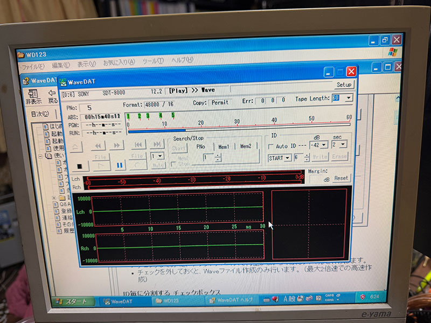Image resolution: width=431 pixels, height=323 pixels.
Task: Click 戻る back arrow in help window
Action: pos(52,96)
